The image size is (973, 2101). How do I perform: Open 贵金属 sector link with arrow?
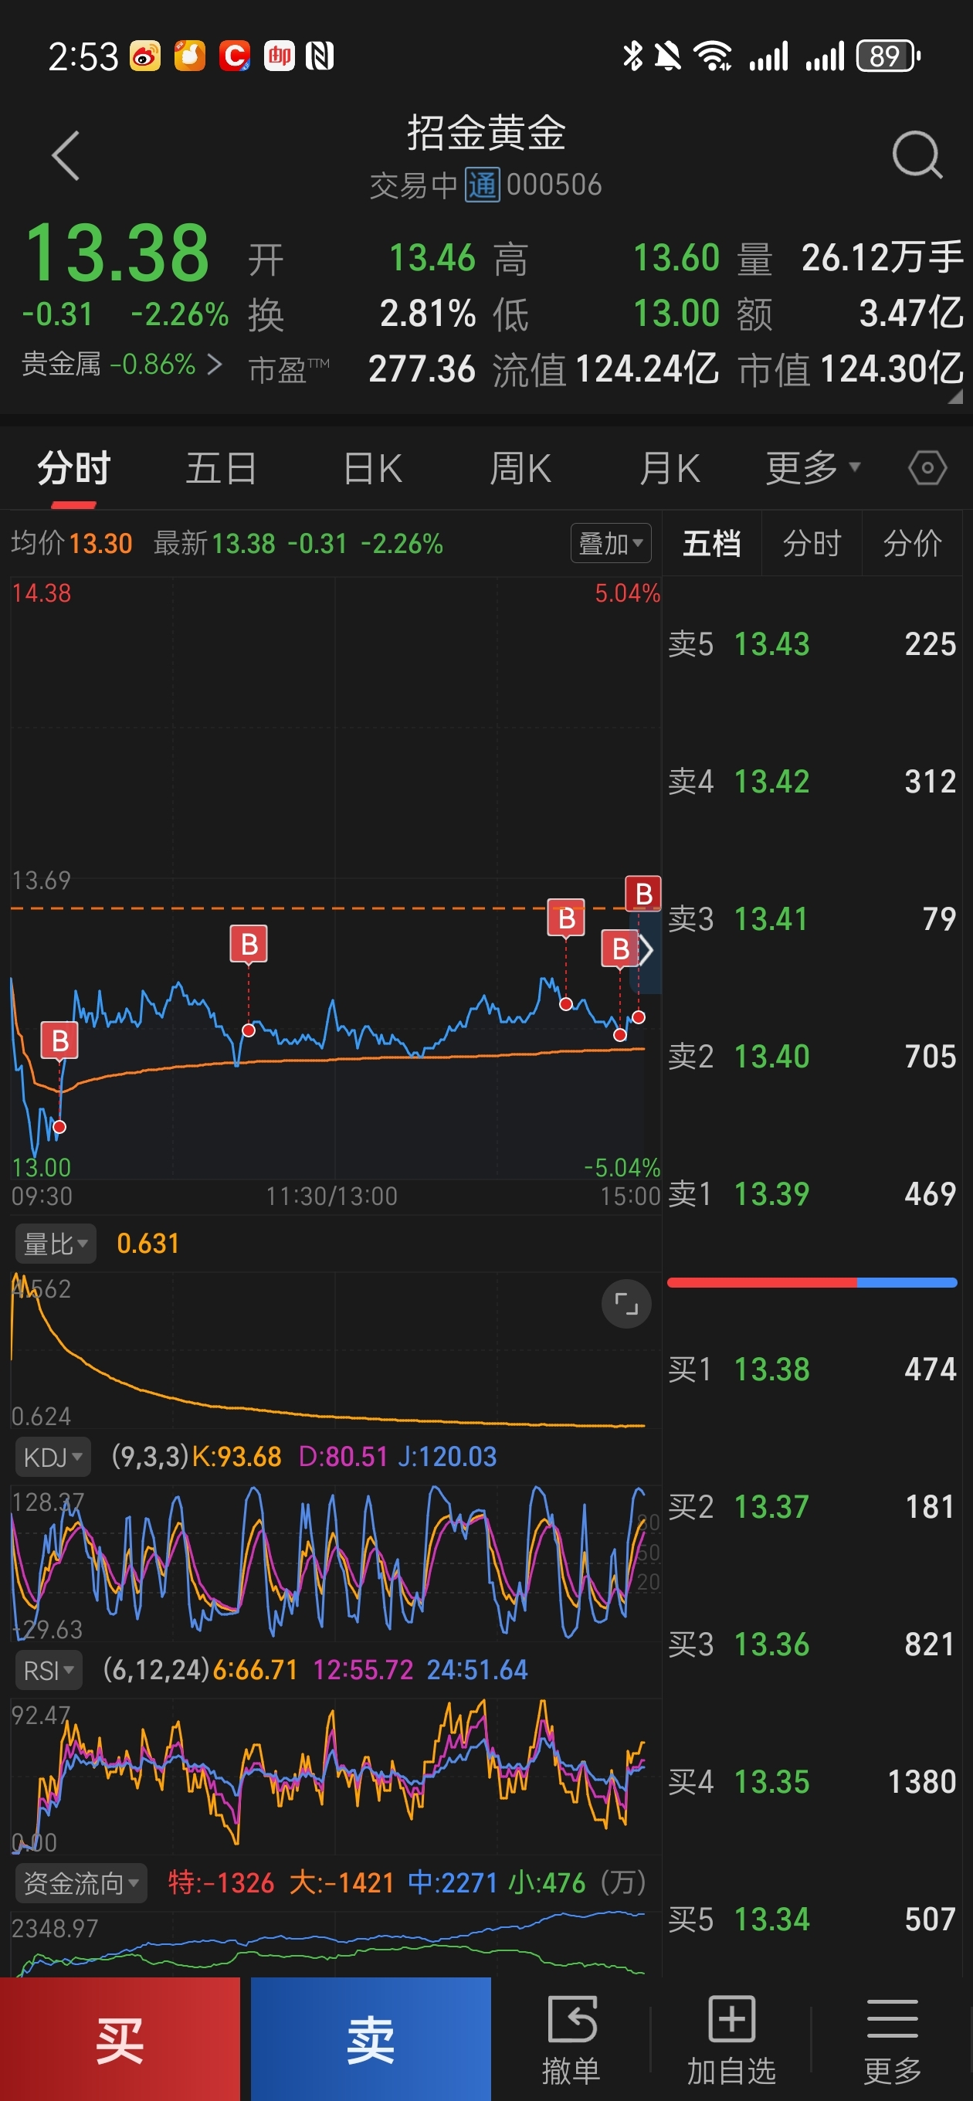pos(121,364)
